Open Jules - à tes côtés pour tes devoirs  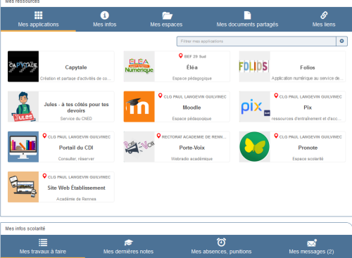click(76, 108)
